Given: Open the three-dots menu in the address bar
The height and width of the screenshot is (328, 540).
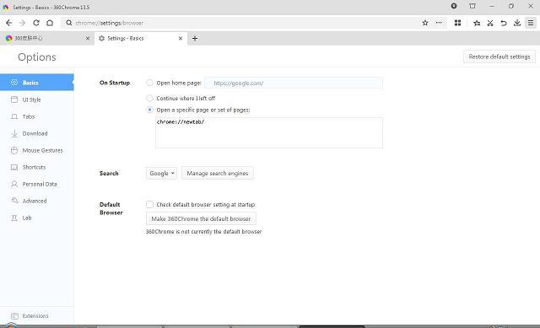Looking at the screenshot, I should coord(439,23).
